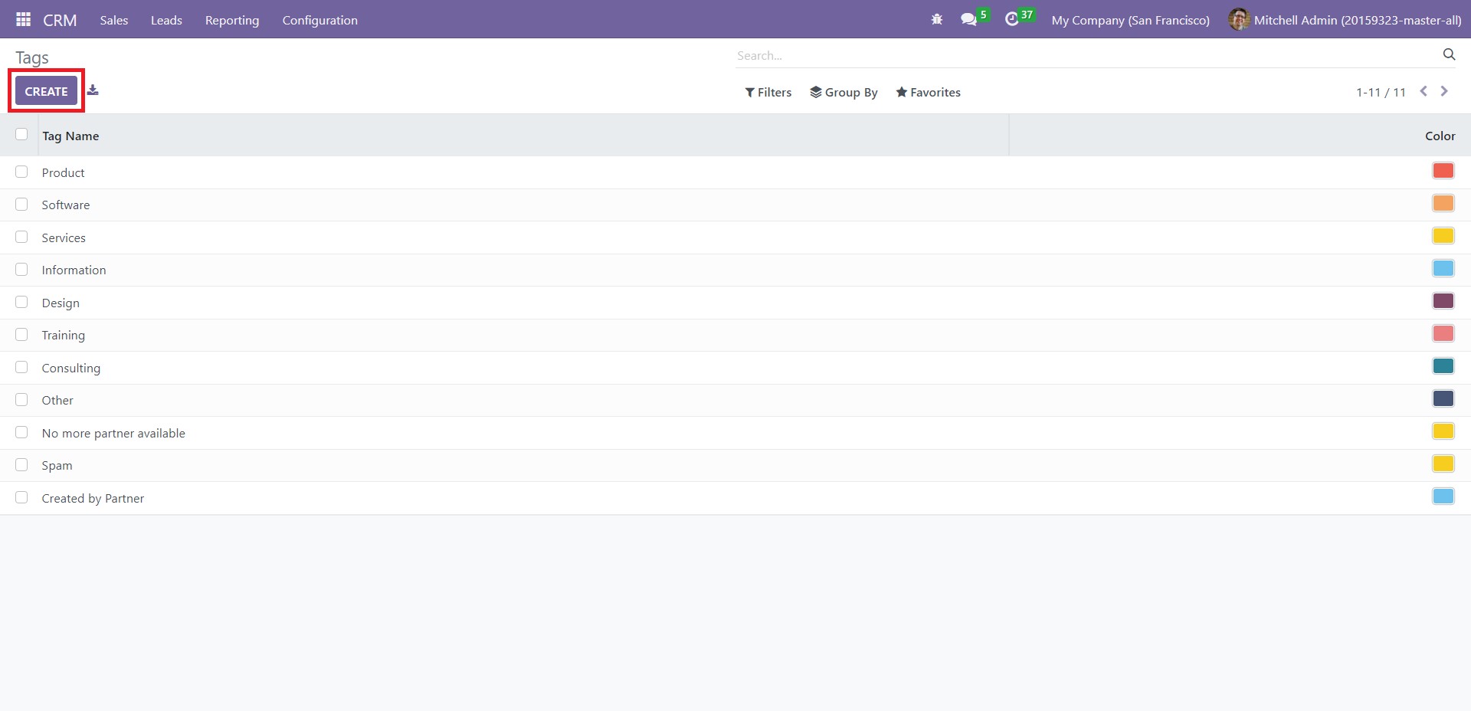Viewport: 1471px width, 711px height.
Task: Click the yellow Spam color swatch
Action: (x=1443, y=464)
